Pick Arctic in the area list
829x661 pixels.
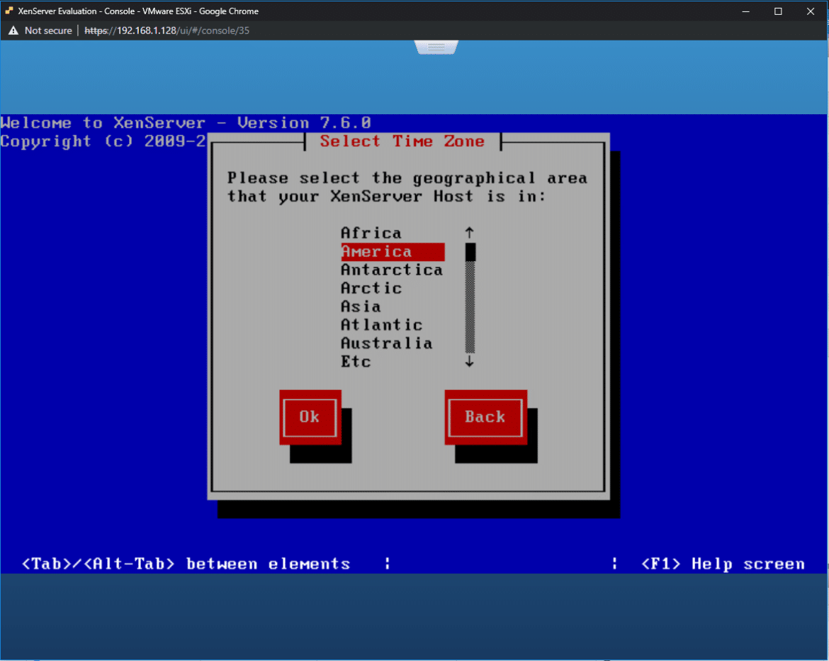pos(371,289)
